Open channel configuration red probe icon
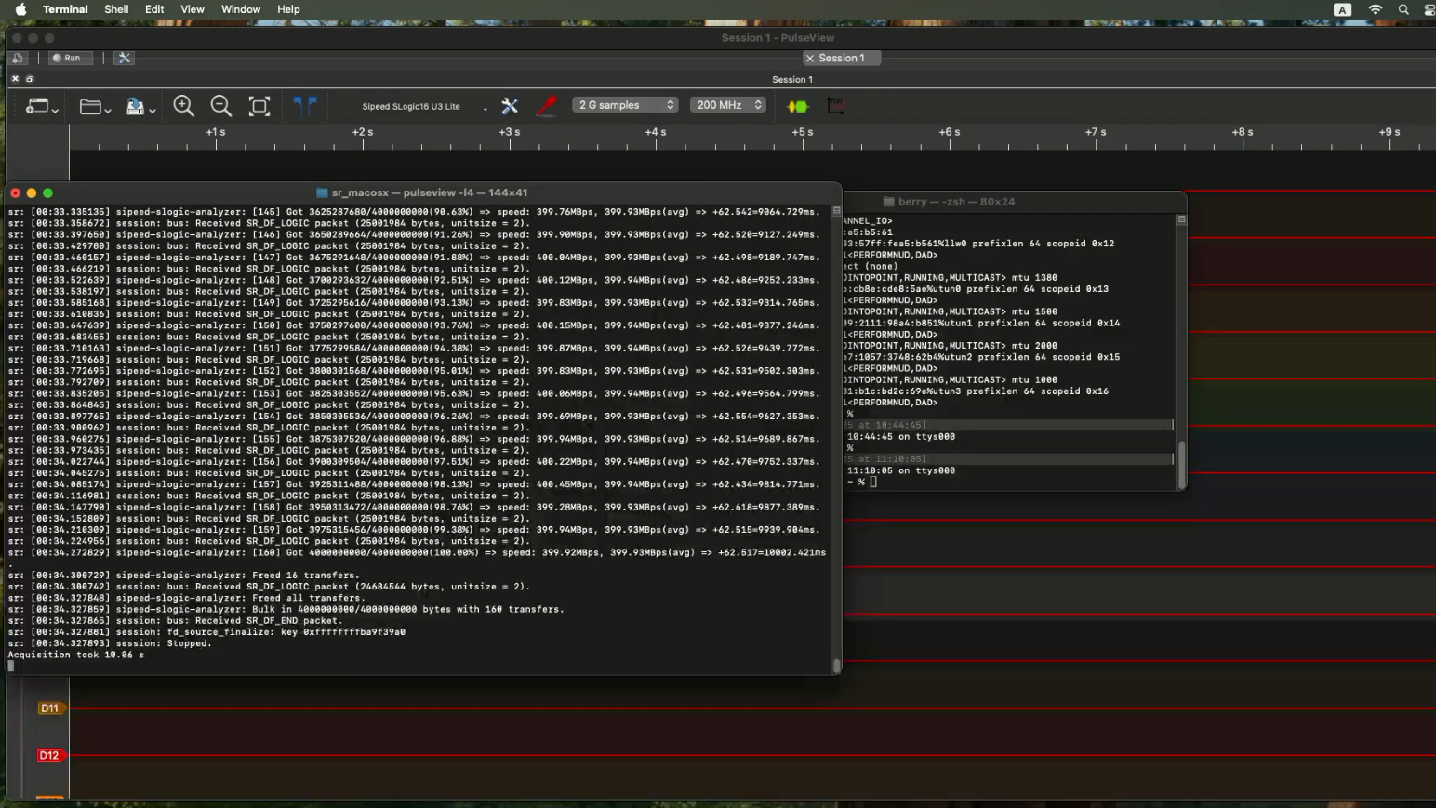1436x808 pixels. tap(547, 106)
